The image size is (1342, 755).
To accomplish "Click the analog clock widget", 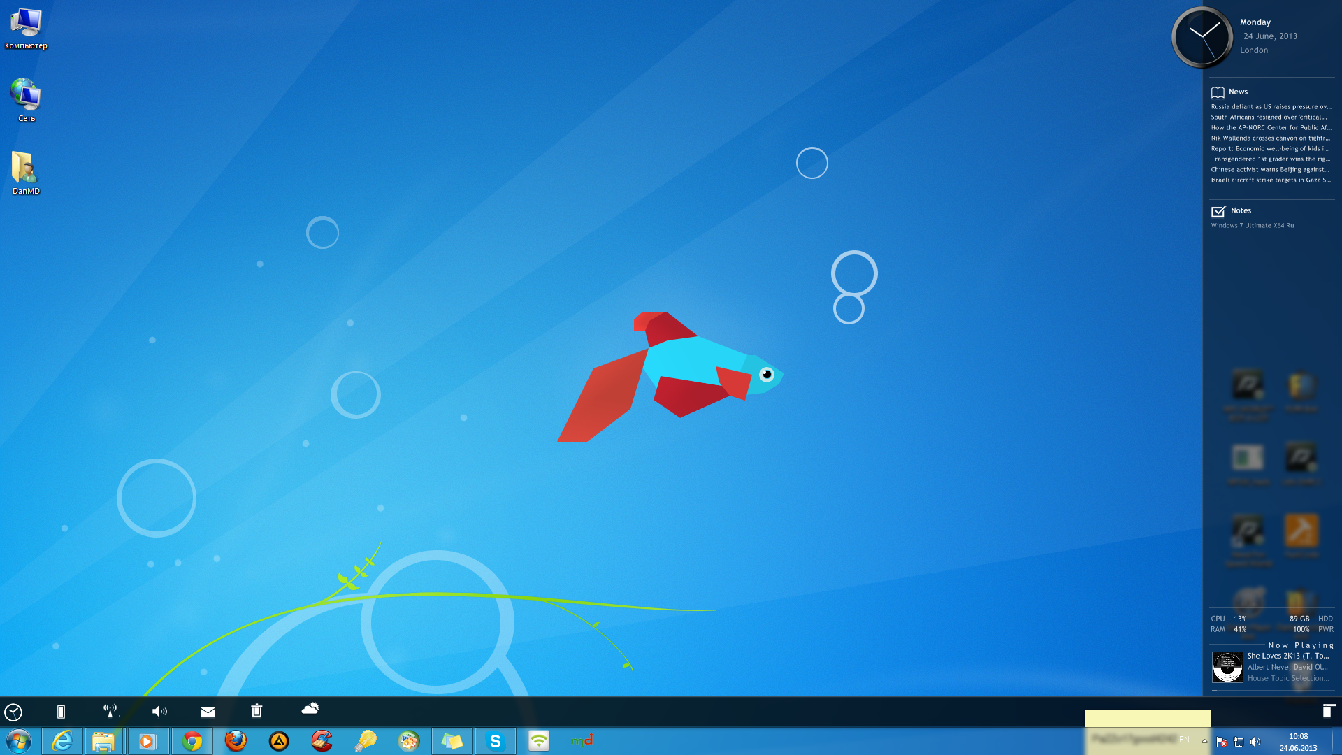I will click(x=1202, y=38).
